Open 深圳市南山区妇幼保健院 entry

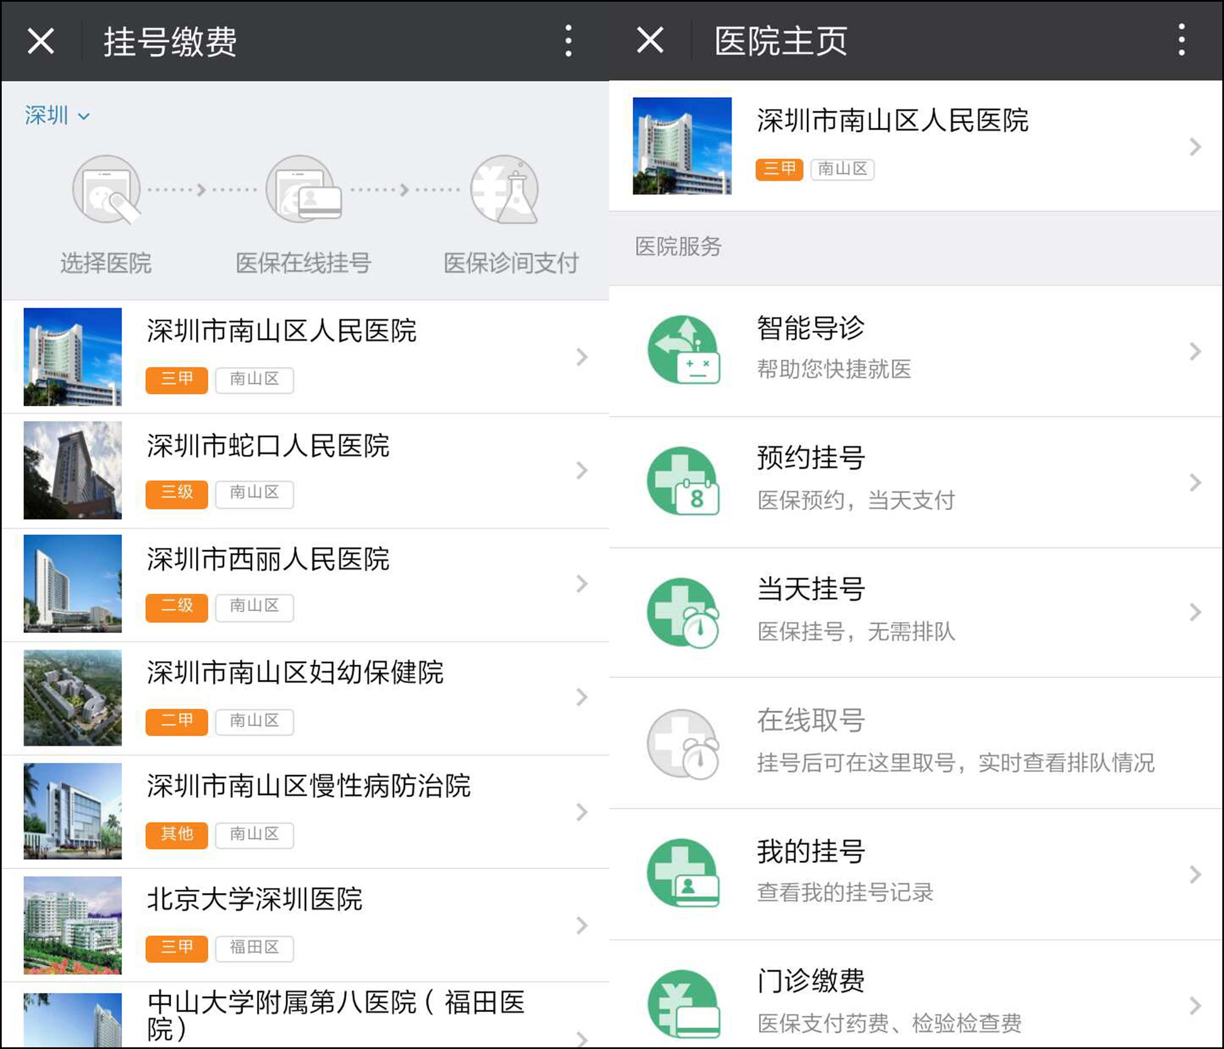tap(305, 698)
